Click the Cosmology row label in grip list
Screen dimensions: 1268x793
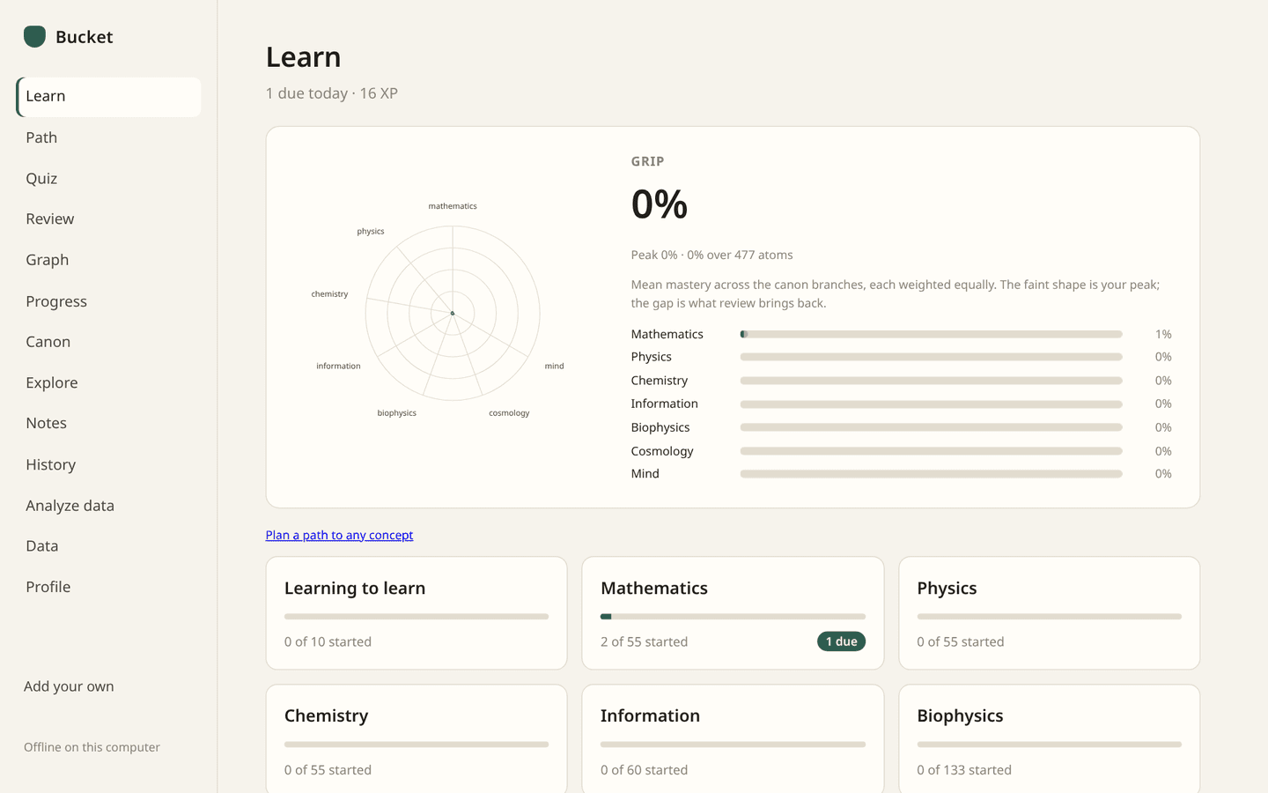pyautogui.click(x=662, y=451)
